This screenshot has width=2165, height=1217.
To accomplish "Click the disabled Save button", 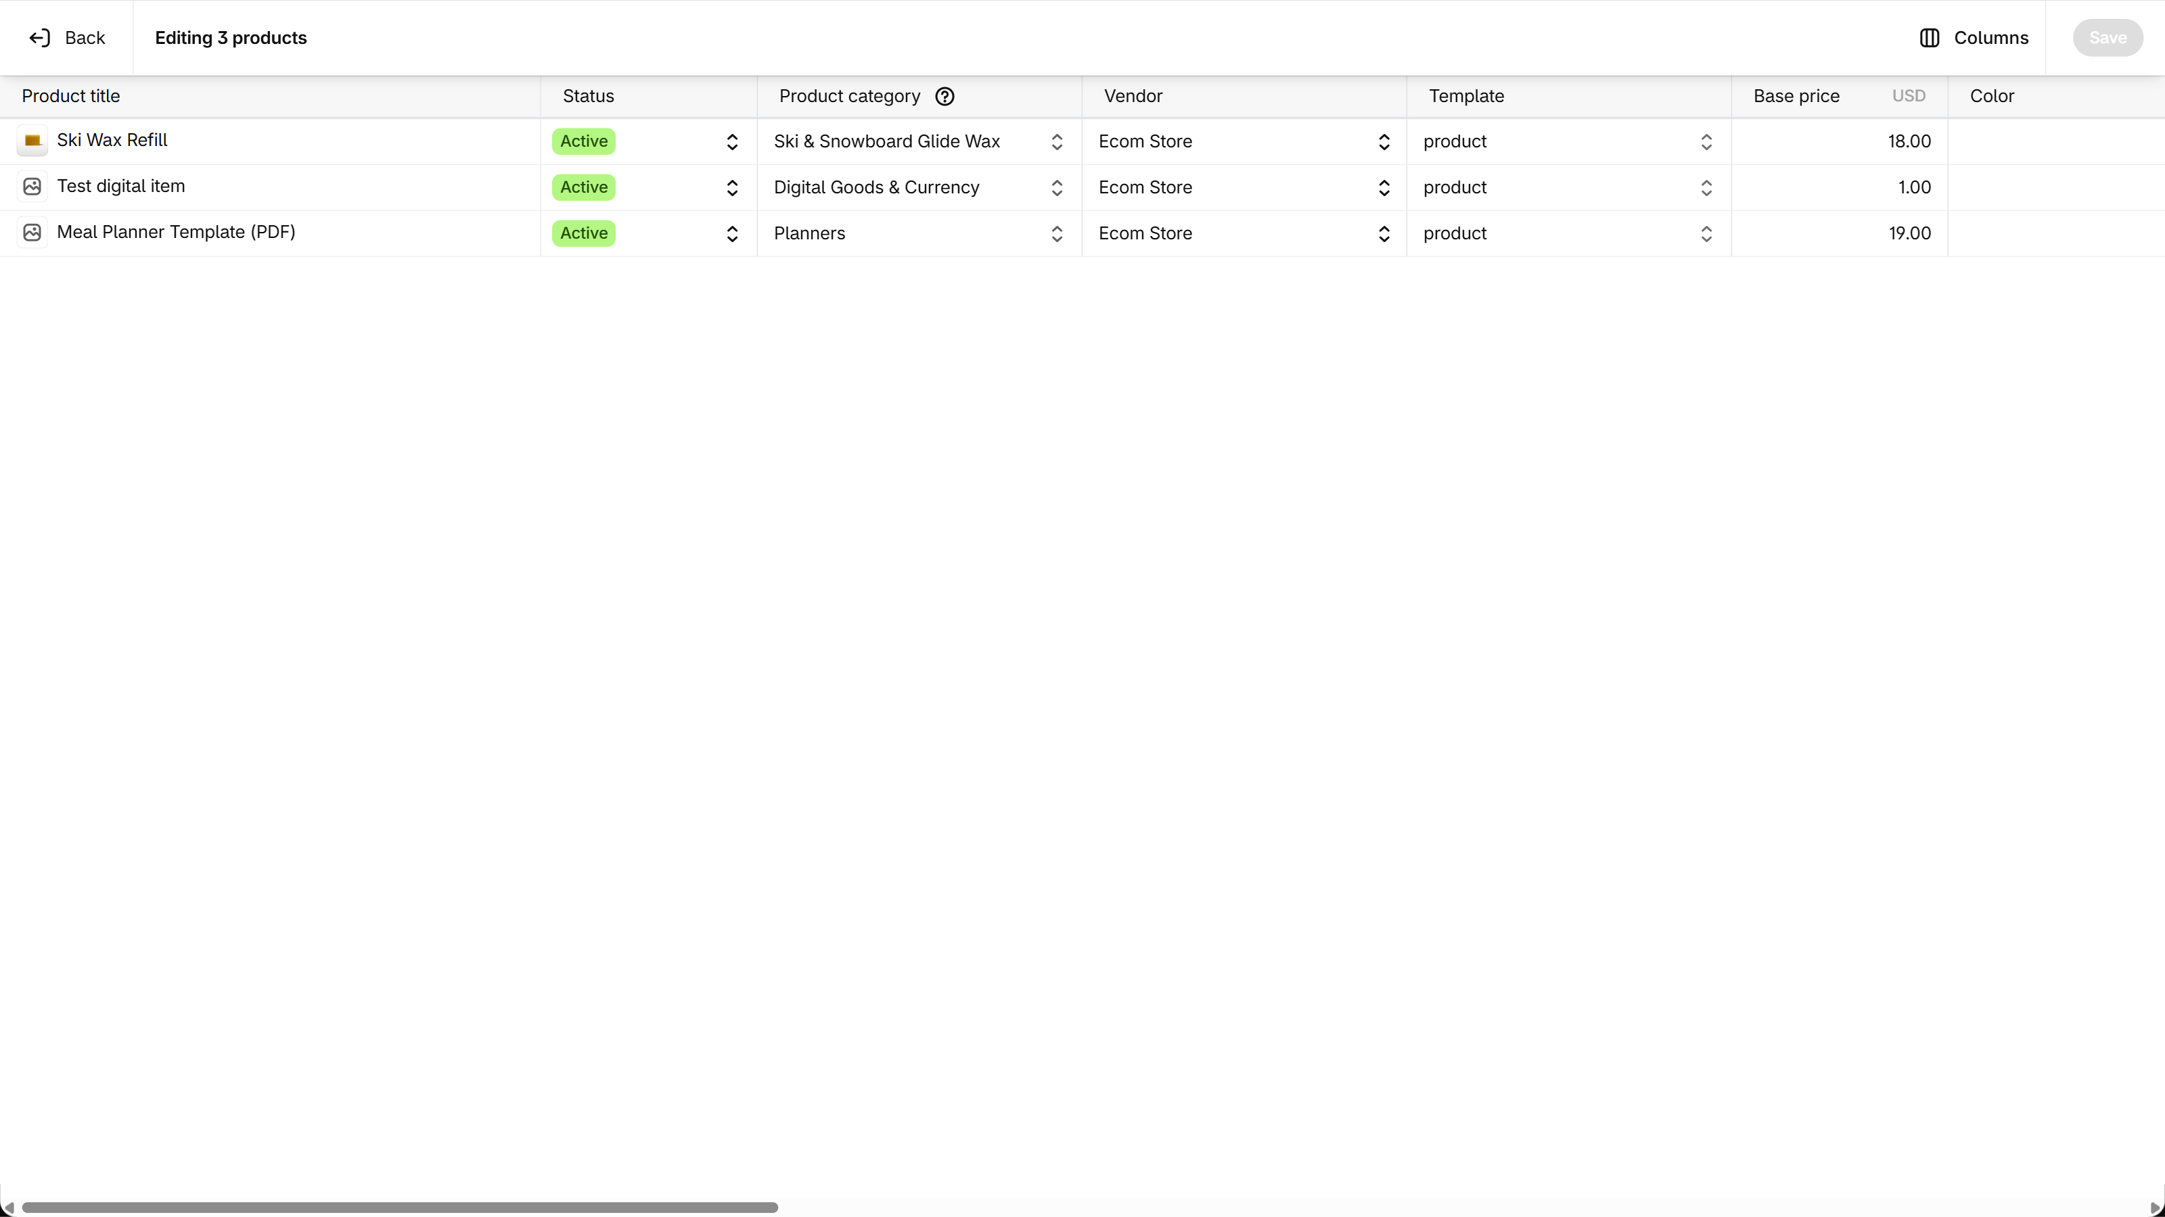I will pyautogui.click(x=2108, y=38).
